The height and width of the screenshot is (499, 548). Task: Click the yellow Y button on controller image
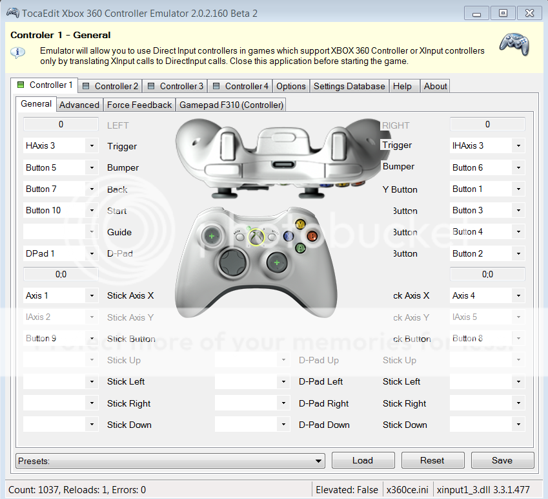tap(300, 224)
